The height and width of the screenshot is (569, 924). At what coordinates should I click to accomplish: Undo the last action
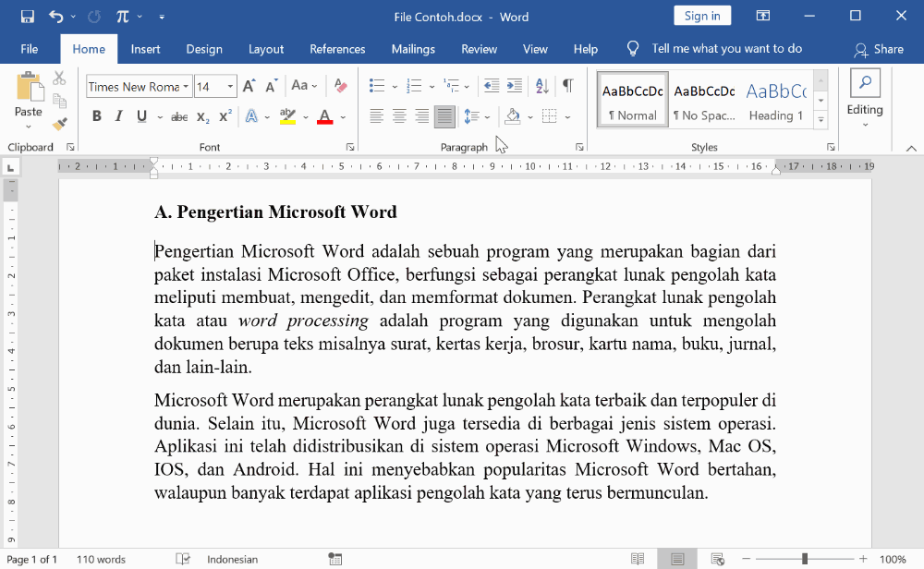[56, 17]
